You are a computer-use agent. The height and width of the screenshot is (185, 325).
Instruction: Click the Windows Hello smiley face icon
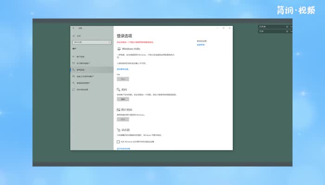pos(119,48)
